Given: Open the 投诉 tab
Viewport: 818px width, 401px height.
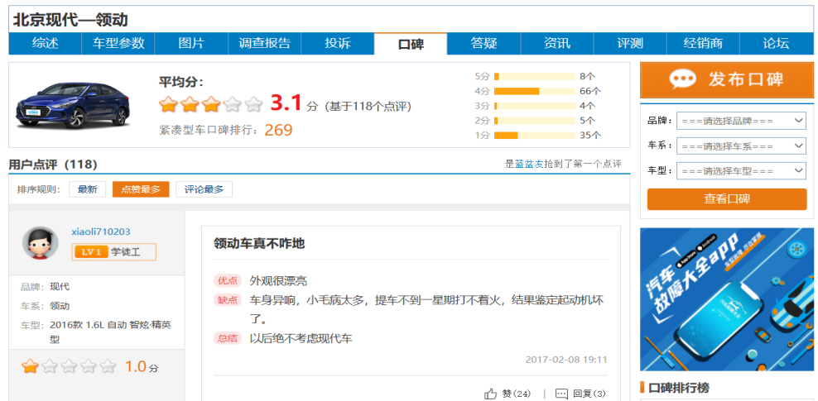Looking at the screenshot, I should (337, 44).
